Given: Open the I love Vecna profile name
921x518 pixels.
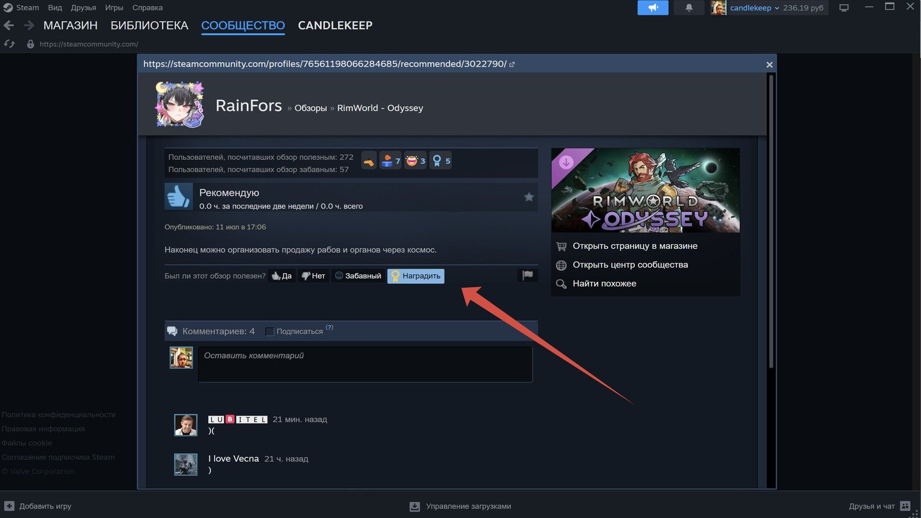Looking at the screenshot, I should pos(233,459).
